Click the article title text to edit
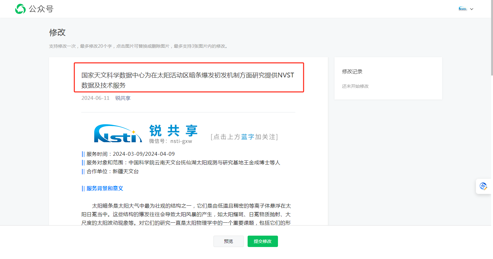Image resolution: width=493 pixels, height=259 pixels. click(188, 80)
